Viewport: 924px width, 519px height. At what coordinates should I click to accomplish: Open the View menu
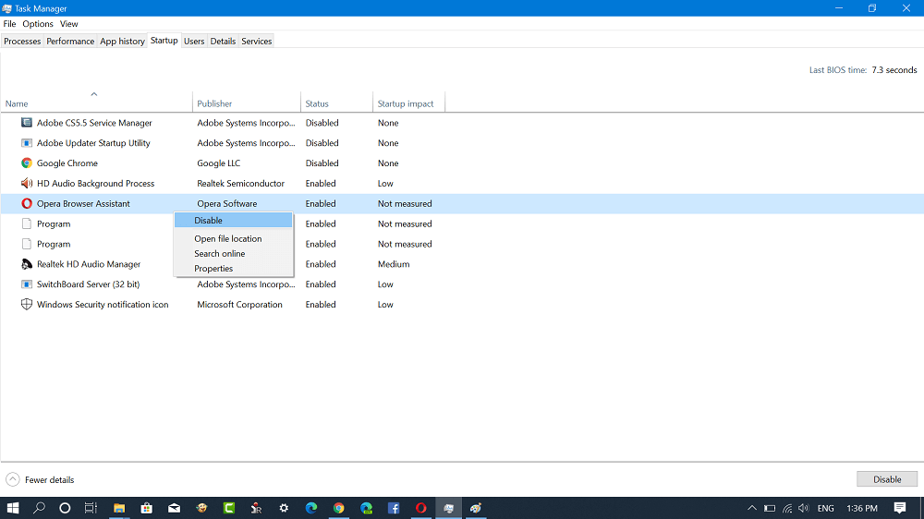click(69, 24)
